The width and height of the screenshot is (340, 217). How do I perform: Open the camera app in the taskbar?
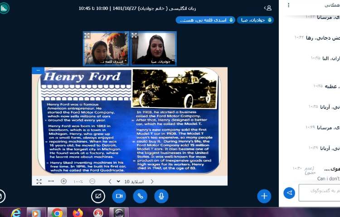119,213
